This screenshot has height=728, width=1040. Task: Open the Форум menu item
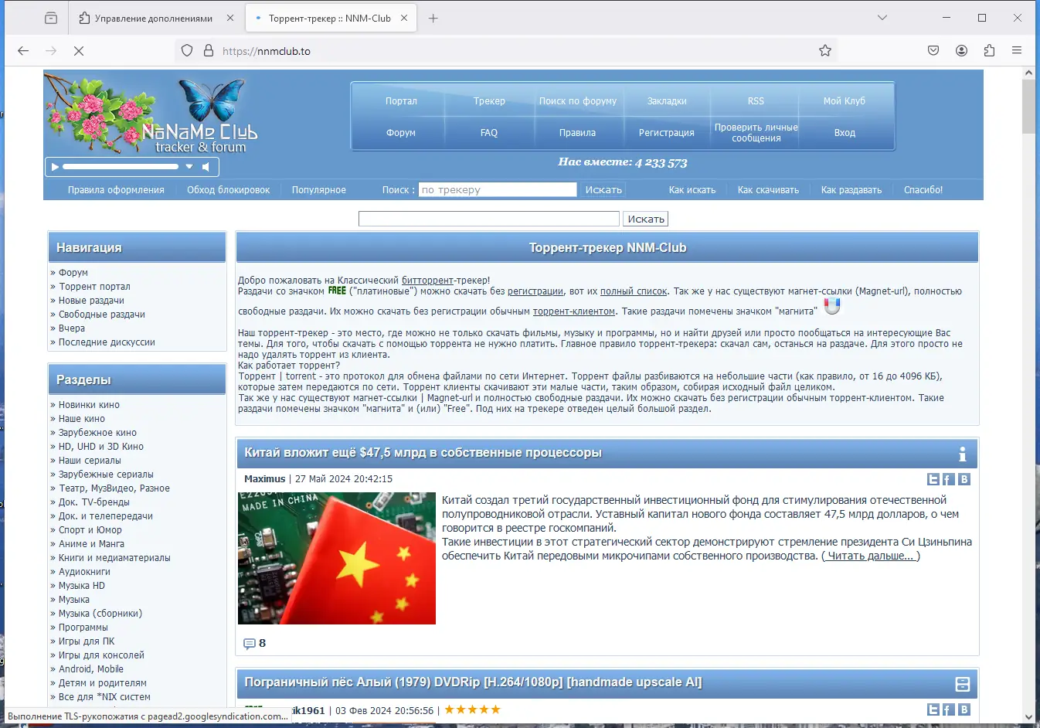(401, 133)
